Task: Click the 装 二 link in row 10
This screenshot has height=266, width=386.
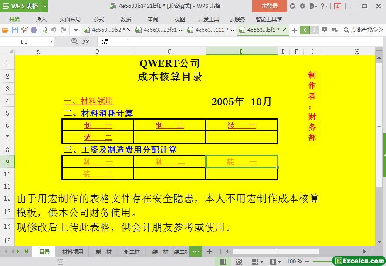Action: 98,174
